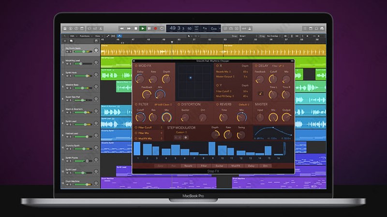Click the Rewind transport button

coord(122,28)
